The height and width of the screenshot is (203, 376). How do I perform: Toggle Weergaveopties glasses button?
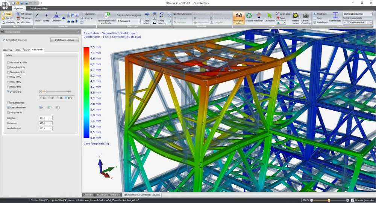(239, 18)
